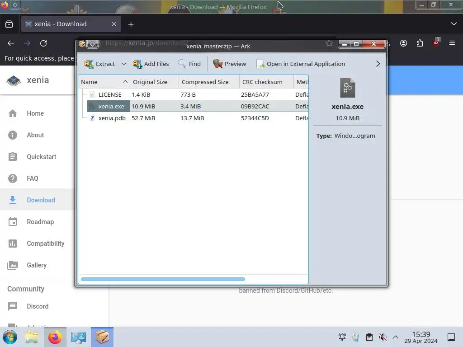Open Firefox View recent browsing icon
The image size is (463, 347).
pos(9,24)
